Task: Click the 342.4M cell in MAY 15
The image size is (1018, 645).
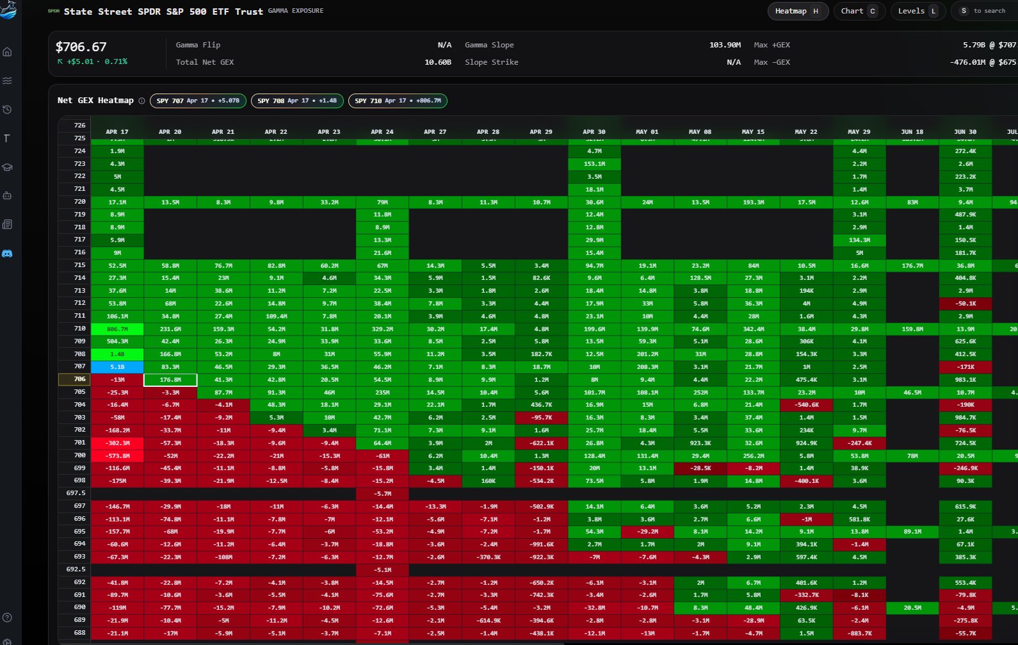Action: tap(754, 329)
